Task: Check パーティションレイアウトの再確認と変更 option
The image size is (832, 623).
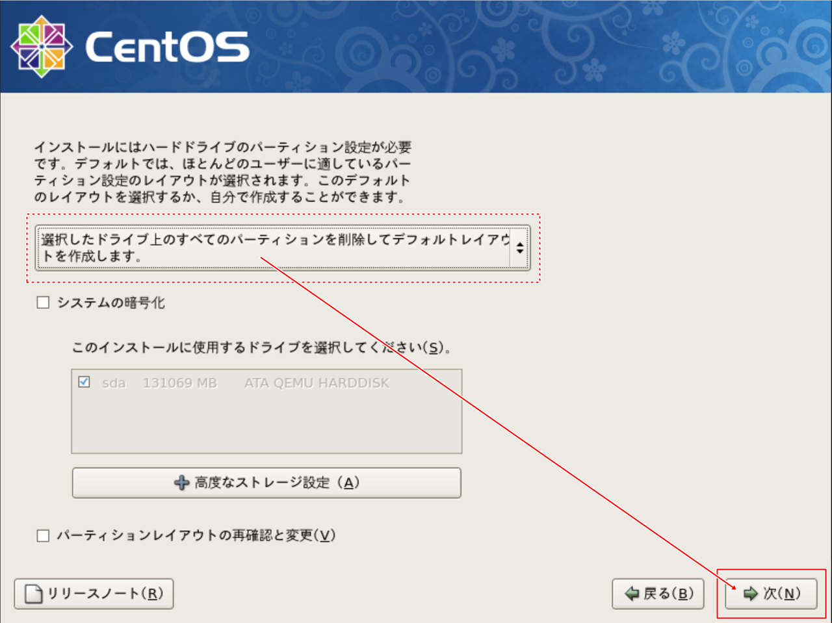Action: coord(44,535)
